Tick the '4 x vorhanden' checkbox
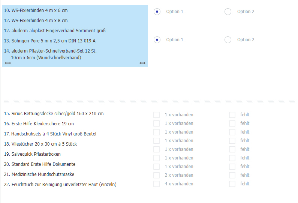This screenshot has height=203, width=298. click(156, 184)
